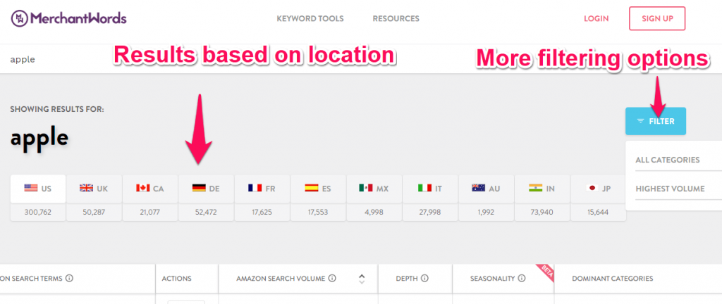Screen dimensions: 722x304
Task: Open the Keyword Tools menu
Action: (x=310, y=19)
